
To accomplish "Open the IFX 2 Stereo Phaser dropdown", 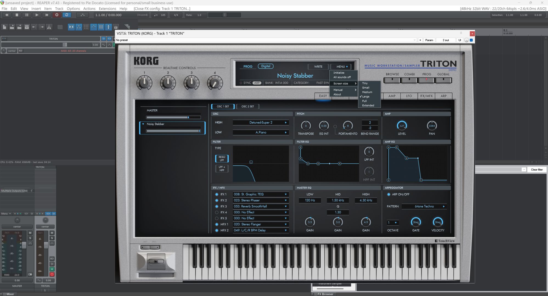I will coord(261,200).
